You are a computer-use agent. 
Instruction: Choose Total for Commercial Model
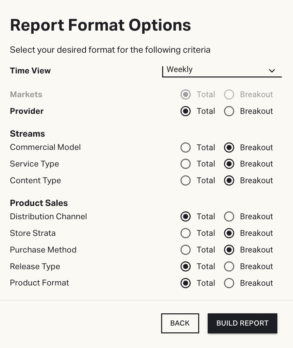(x=186, y=147)
